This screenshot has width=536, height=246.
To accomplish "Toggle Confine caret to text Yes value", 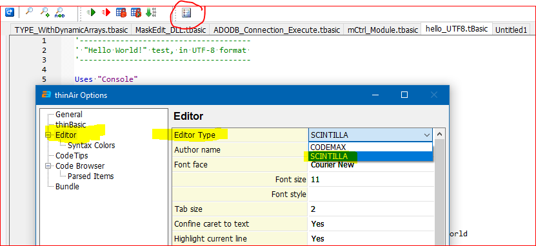I will tap(372, 224).
